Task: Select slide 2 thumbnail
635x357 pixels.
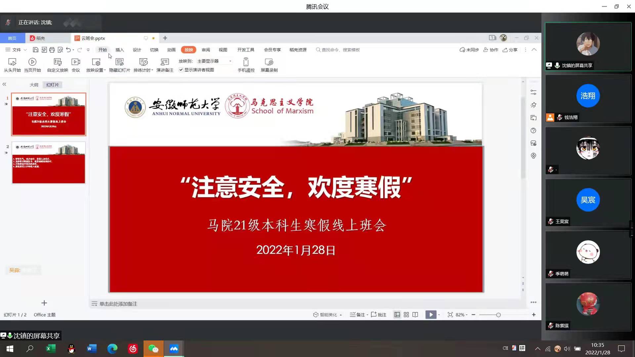Action: [49, 163]
